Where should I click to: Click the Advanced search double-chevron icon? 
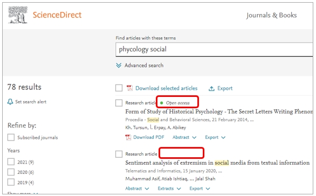tap(119, 65)
